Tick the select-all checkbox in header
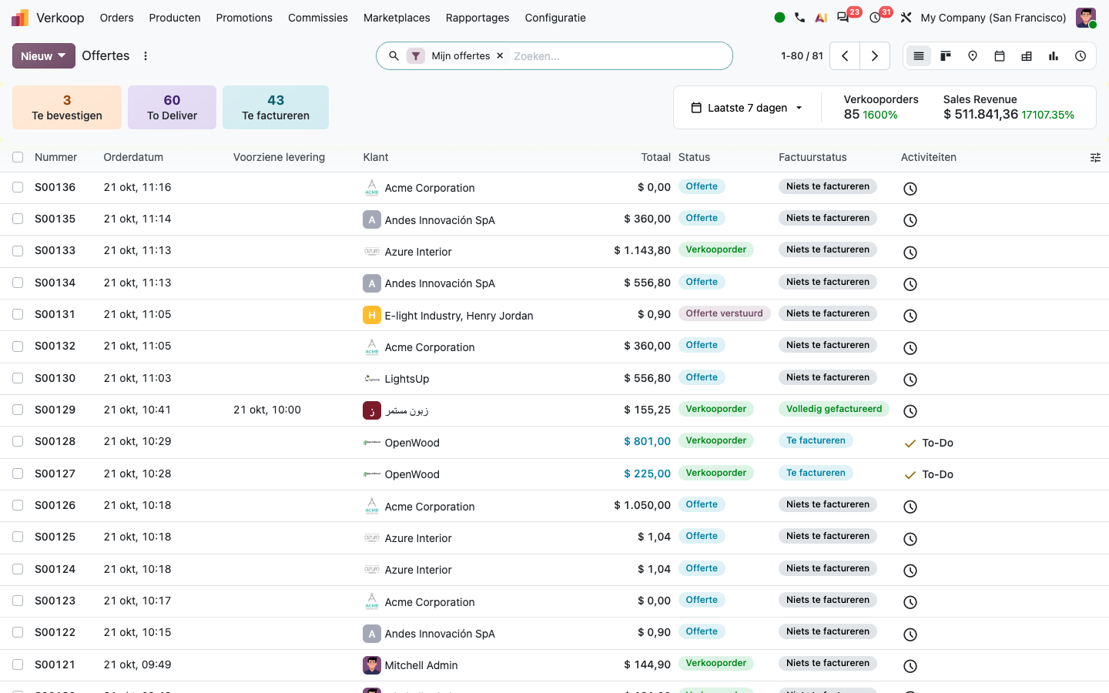1109x693 pixels. 18,157
